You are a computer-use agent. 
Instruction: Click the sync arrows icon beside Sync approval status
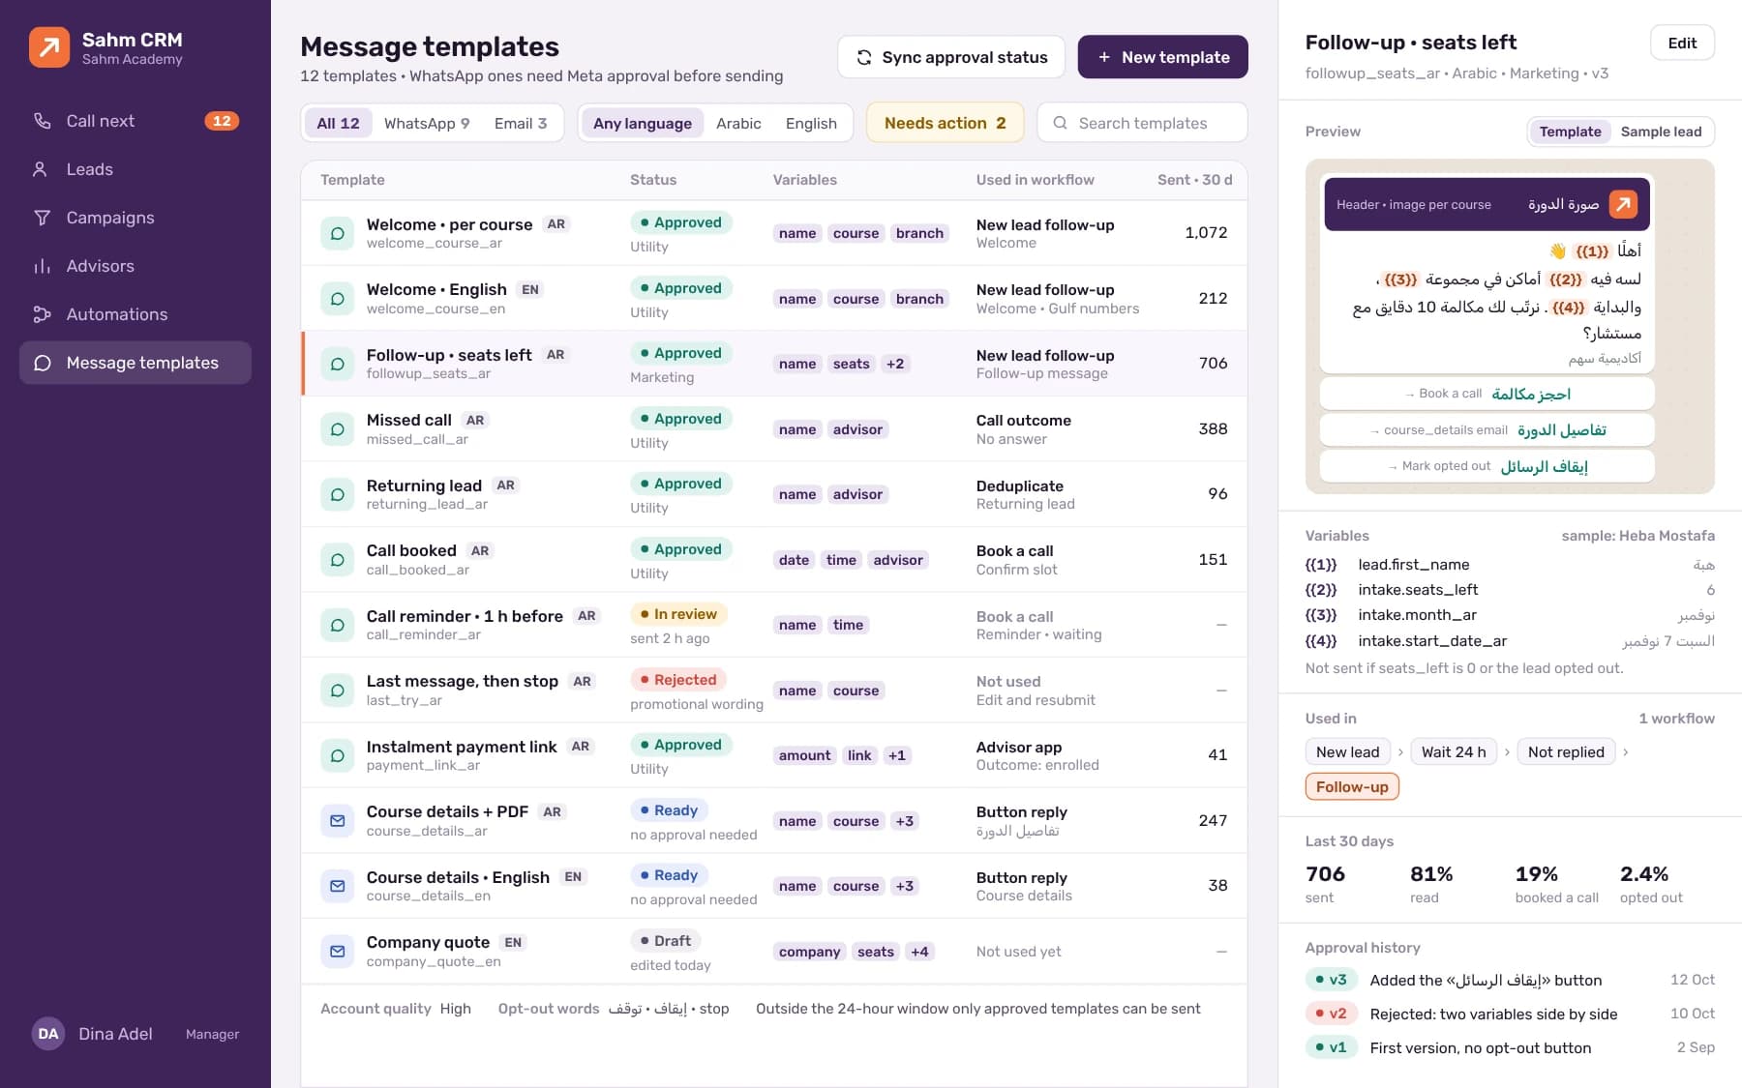point(864,57)
